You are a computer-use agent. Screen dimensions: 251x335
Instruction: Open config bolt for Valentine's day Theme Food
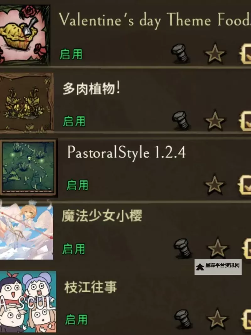180,53
